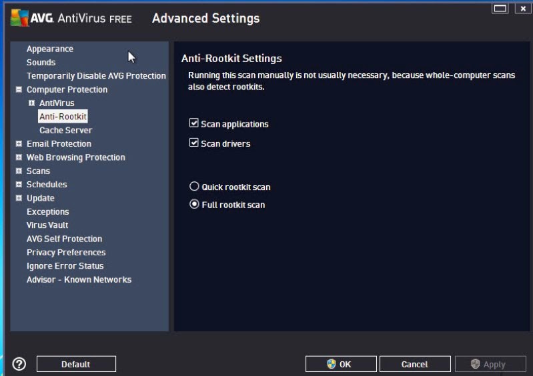Select the Quick rootkit scan option
The height and width of the screenshot is (376, 533).
(x=194, y=186)
